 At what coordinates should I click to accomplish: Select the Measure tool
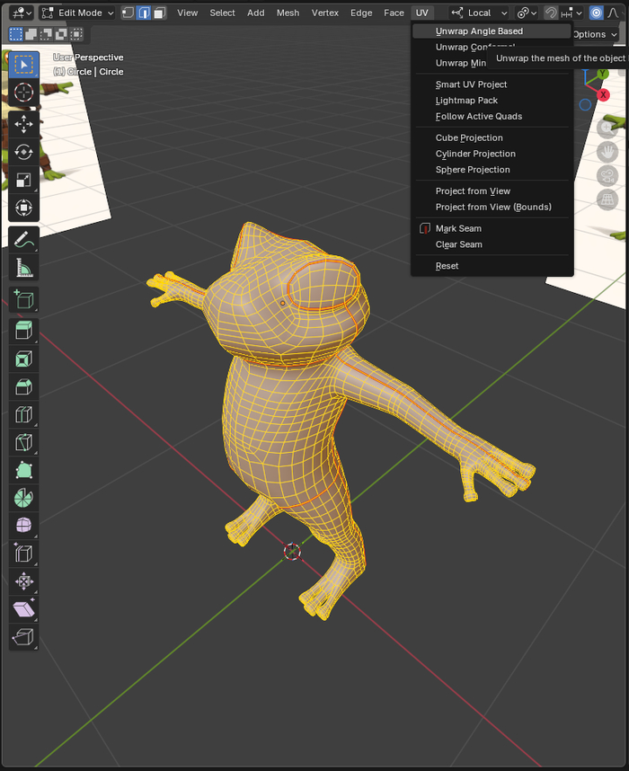pyautogui.click(x=24, y=268)
